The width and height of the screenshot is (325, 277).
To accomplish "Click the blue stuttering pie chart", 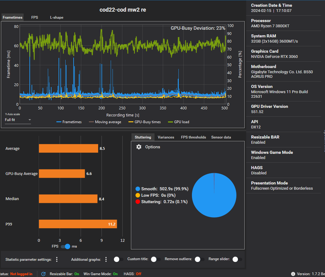I will [x=214, y=195].
